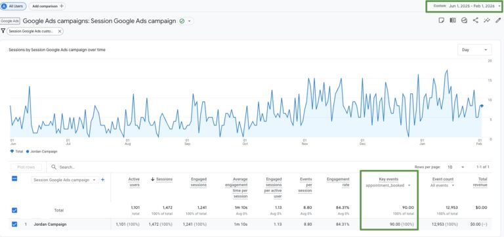Viewport: 504px width, 237px height.
Task: Open the Day granularity dropdown
Action: tap(474, 50)
